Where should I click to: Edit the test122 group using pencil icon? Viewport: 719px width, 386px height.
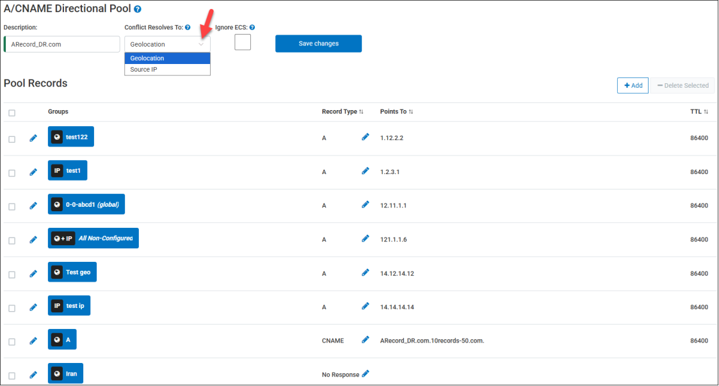tap(33, 138)
